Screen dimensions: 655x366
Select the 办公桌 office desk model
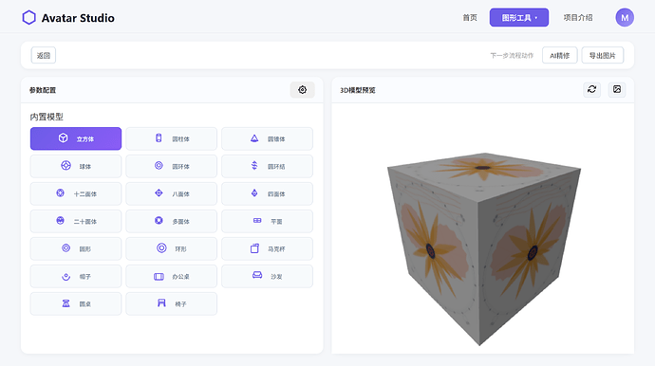click(171, 276)
